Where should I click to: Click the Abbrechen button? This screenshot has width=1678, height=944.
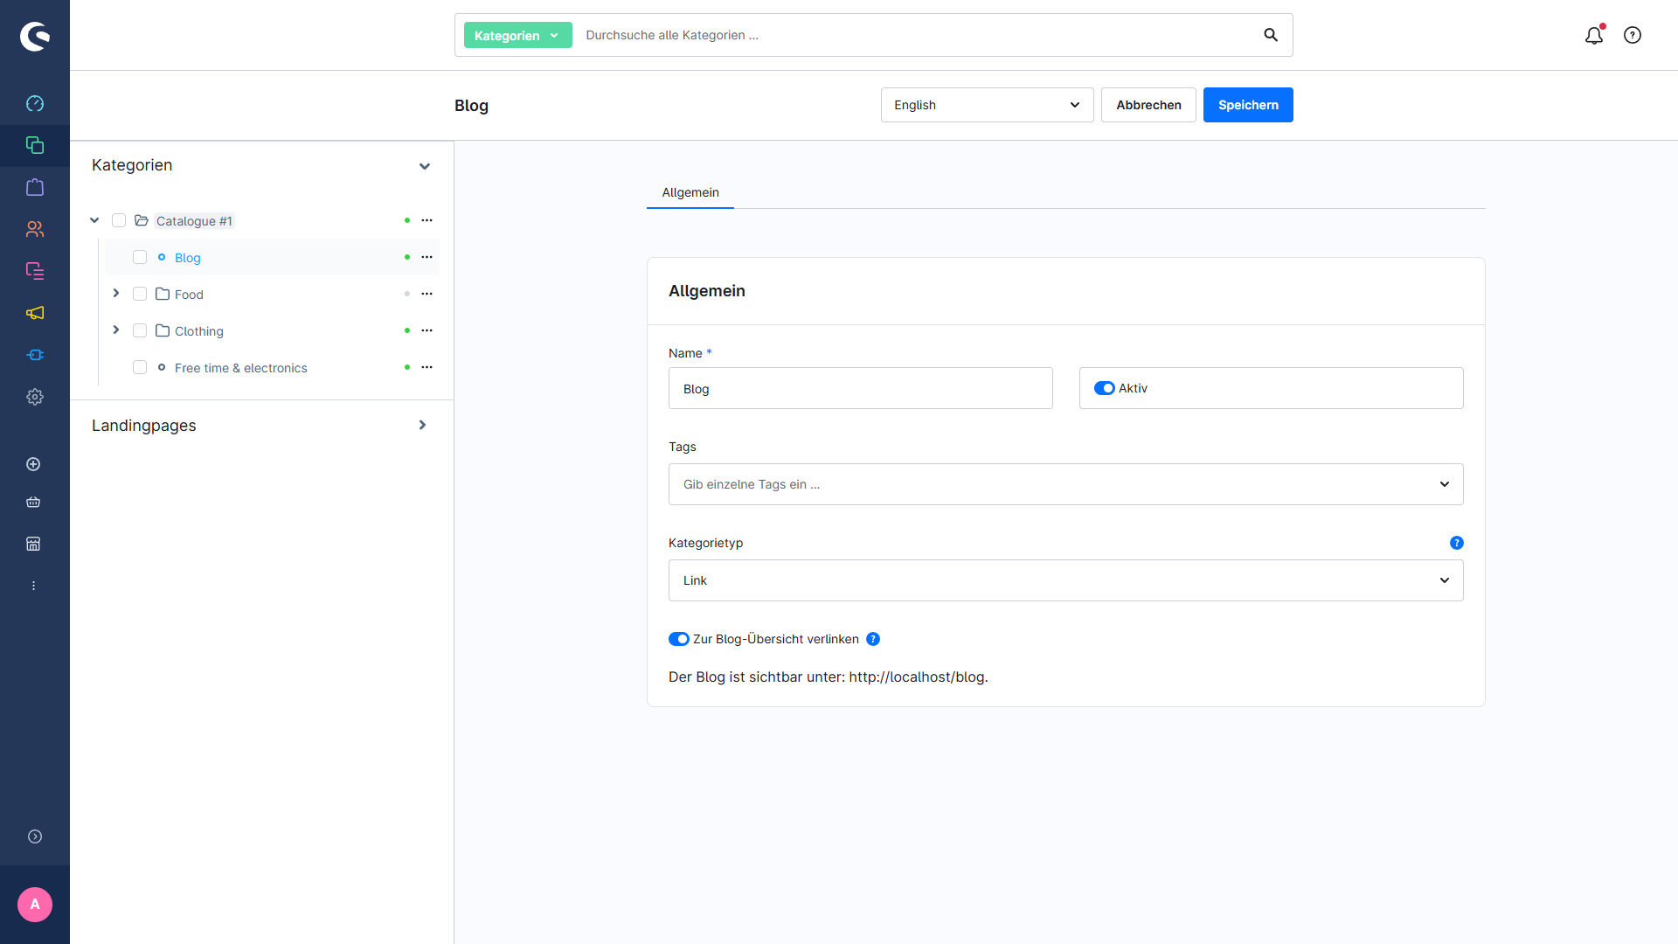coord(1148,105)
